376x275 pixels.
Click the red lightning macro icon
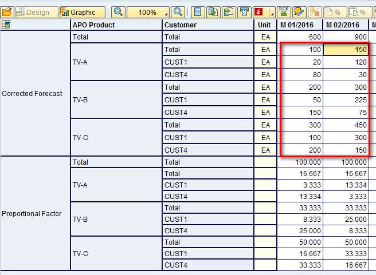(259, 12)
